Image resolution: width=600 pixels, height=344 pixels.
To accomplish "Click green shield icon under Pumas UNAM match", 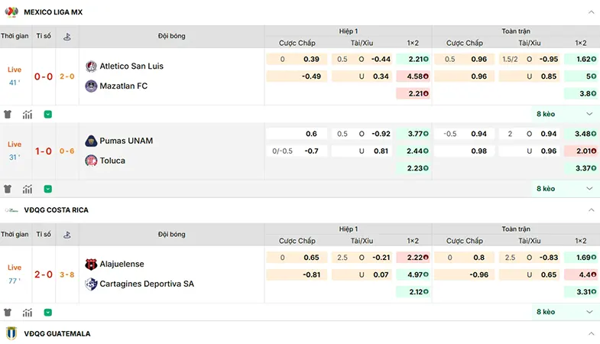I will (x=48, y=189).
